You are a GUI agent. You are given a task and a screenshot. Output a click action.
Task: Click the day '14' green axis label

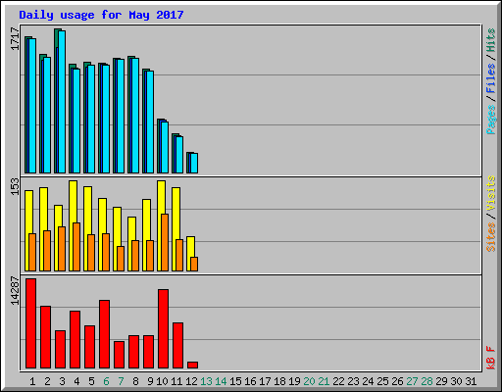(221, 381)
